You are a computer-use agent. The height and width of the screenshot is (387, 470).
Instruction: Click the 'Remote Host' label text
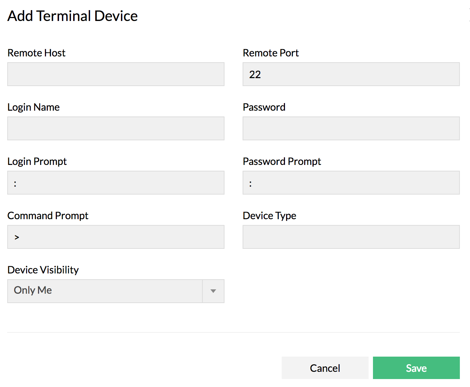coord(37,53)
